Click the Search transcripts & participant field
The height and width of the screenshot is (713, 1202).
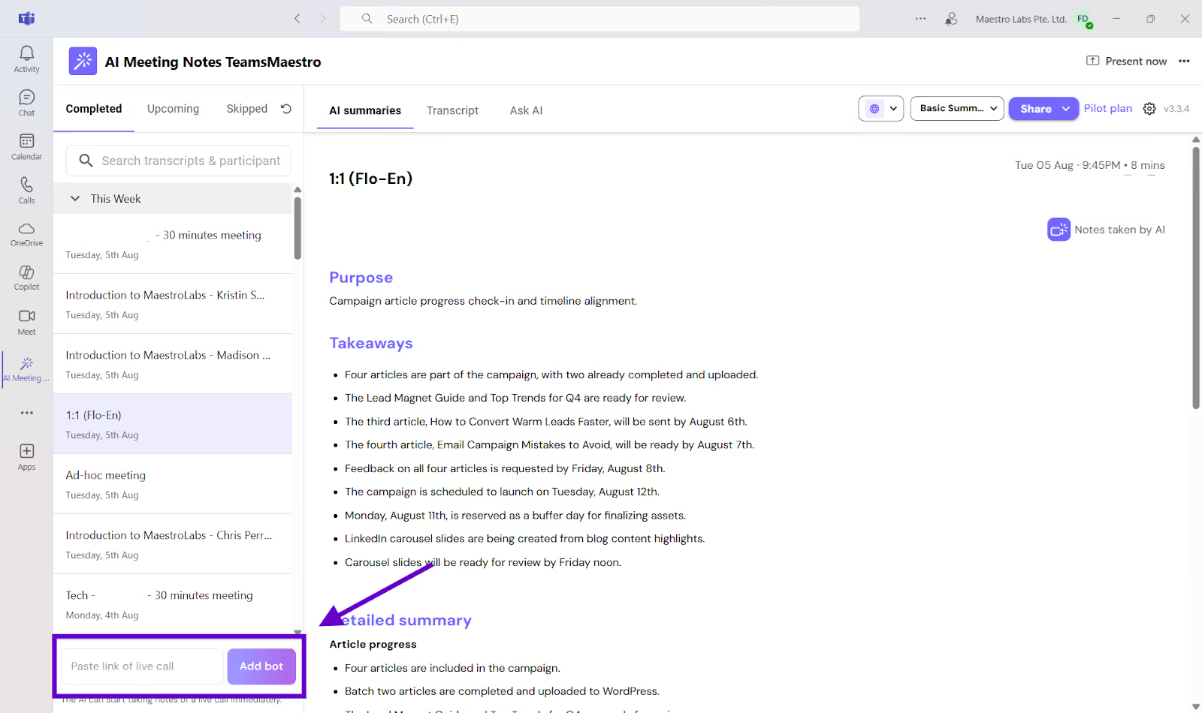pyautogui.click(x=179, y=161)
